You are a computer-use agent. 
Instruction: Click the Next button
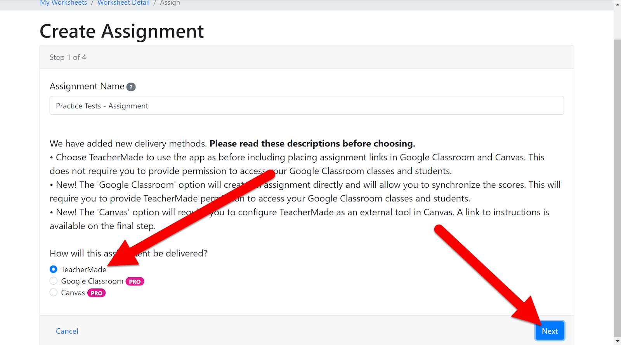click(x=550, y=331)
